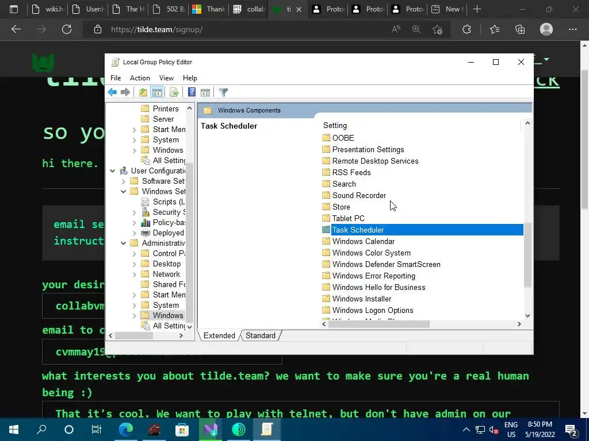589x441 pixels.
Task: Select the Windows Logon Options folder
Action: click(373, 311)
